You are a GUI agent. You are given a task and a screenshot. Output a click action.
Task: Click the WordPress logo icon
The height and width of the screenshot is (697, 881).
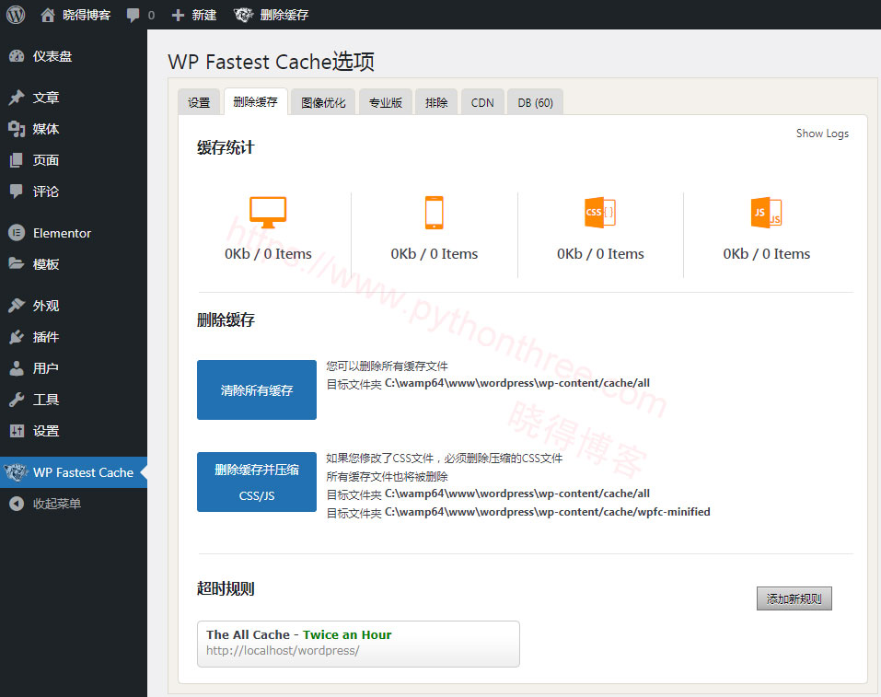point(16,15)
